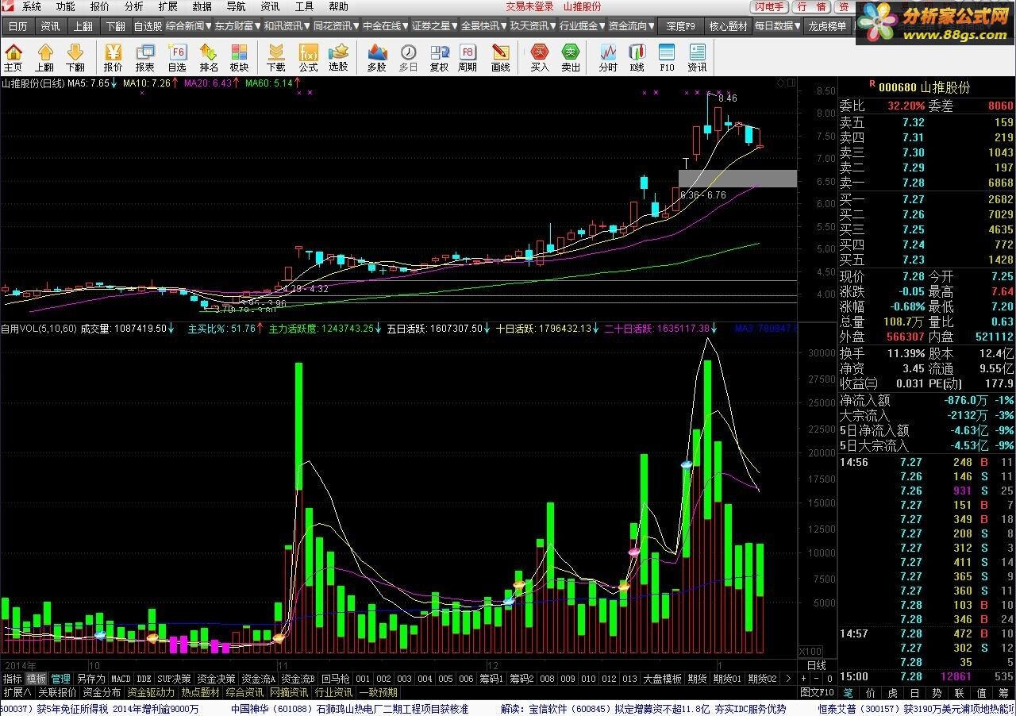Select the 大盘模板 tab
This screenshot has width=1016, height=716.
click(663, 679)
